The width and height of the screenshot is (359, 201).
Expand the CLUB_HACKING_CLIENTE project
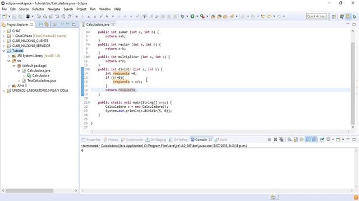(4, 41)
